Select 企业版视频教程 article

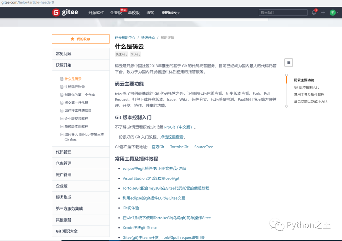[76, 119]
